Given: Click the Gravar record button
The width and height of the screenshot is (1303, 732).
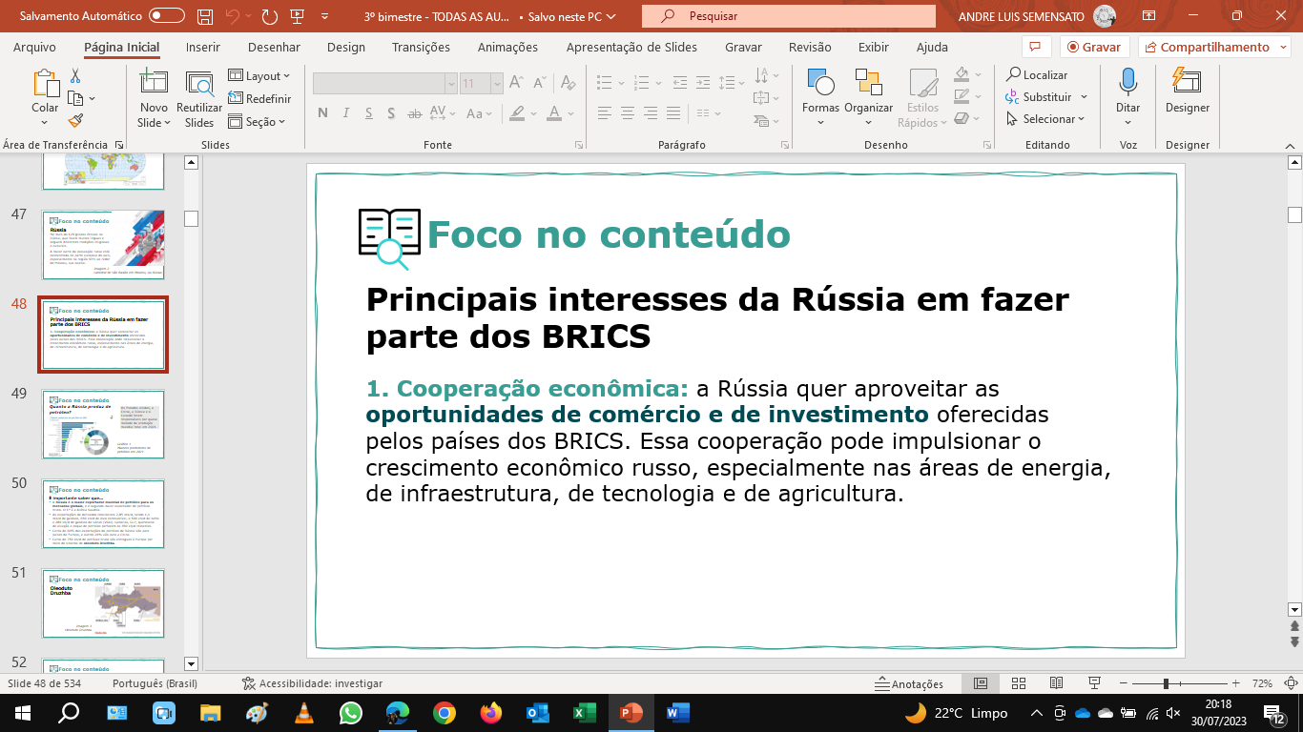Looking at the screenshot, I should (x=1094, y=47).
